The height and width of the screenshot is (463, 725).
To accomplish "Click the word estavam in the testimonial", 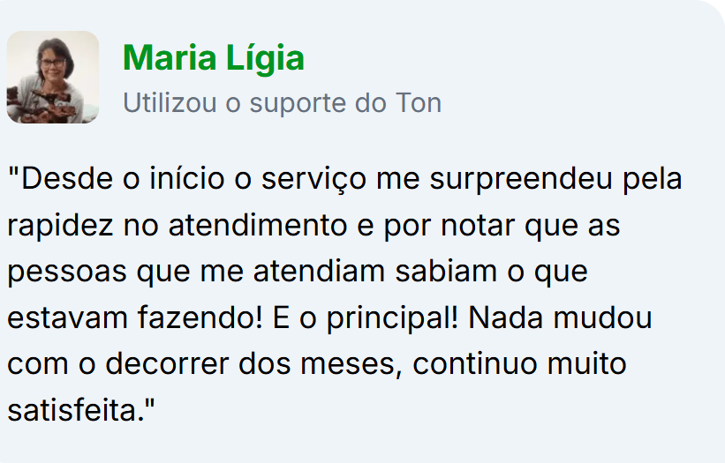I will pyautogui.click(x=67, y=318).
